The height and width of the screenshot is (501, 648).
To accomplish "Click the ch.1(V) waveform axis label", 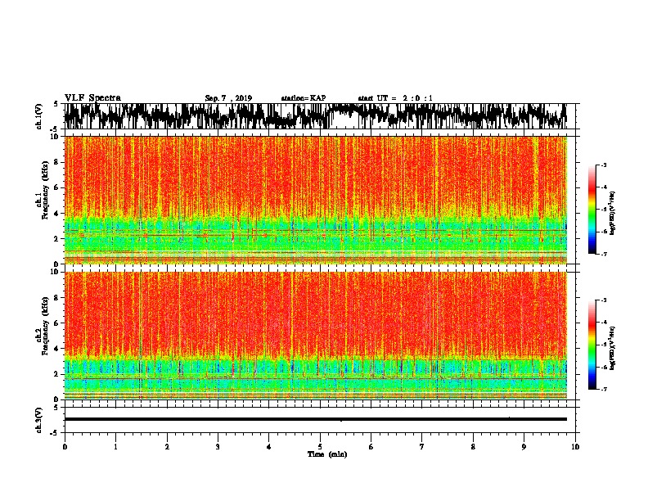I will coord(39,116).
